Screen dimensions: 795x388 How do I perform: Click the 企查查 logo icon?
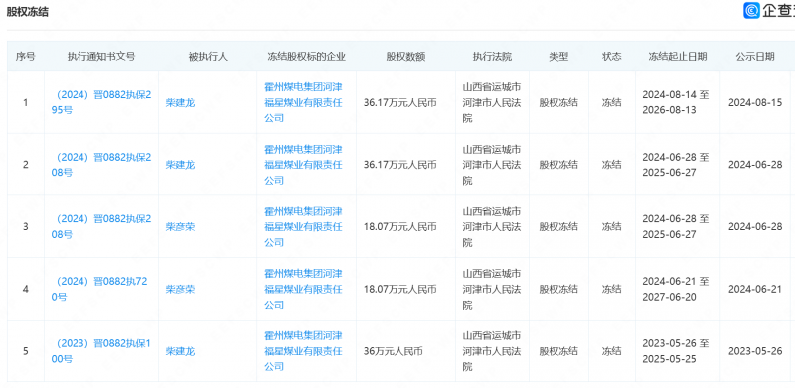[x=751, y=10]
